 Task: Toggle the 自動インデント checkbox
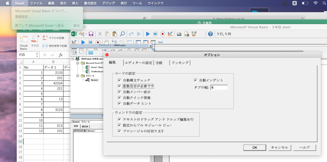[x=195, y=80]
